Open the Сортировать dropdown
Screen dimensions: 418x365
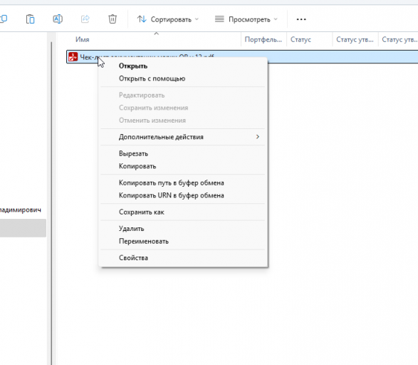tap(168, 19)
